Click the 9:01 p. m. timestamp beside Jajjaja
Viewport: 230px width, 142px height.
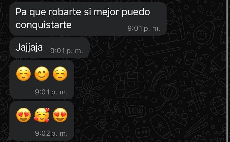click(67, 51)
